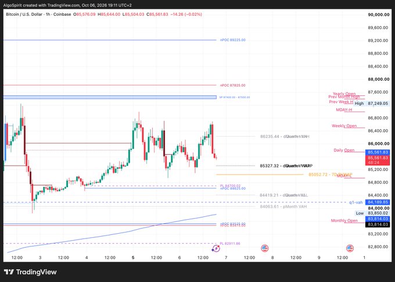Click the Low 83,850.02 price tag

(x=372, y=213)
